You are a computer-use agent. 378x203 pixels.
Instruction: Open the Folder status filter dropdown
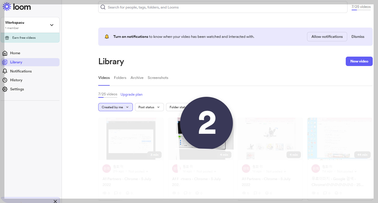pyautogui.click(x=178, y=107)
